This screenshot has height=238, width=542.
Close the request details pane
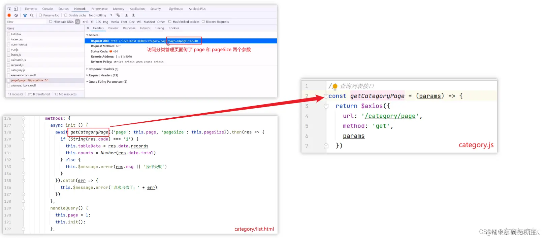[x=88, y=28]
